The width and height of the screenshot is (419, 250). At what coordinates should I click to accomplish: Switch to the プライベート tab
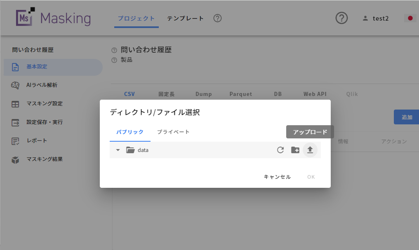tap(173, 132)
